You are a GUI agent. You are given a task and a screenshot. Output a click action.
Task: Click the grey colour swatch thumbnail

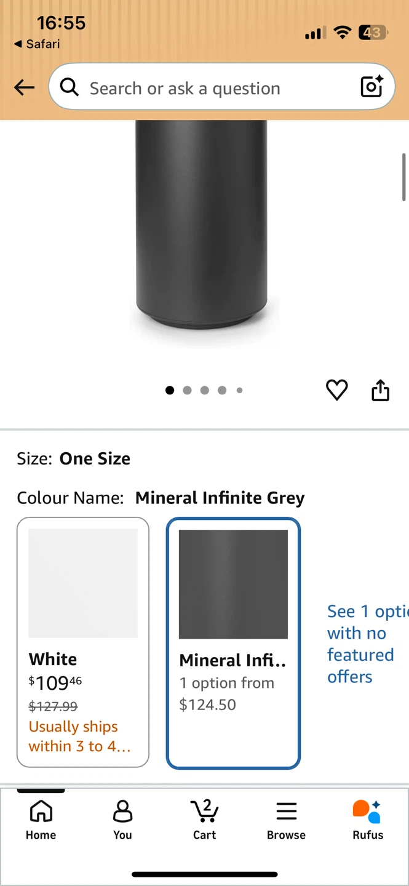pyautogui.click(x=233, y=584)
